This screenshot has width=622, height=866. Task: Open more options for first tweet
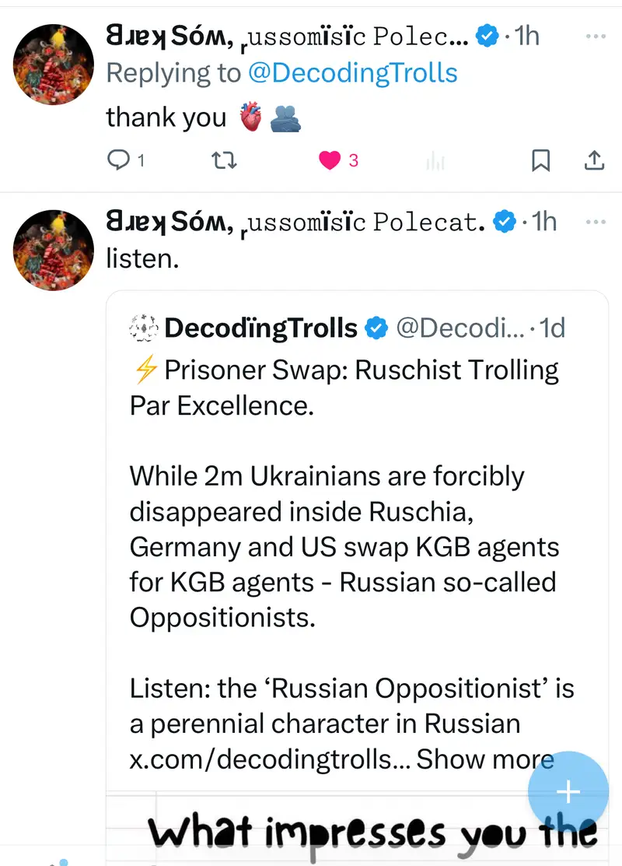(596, 37)
